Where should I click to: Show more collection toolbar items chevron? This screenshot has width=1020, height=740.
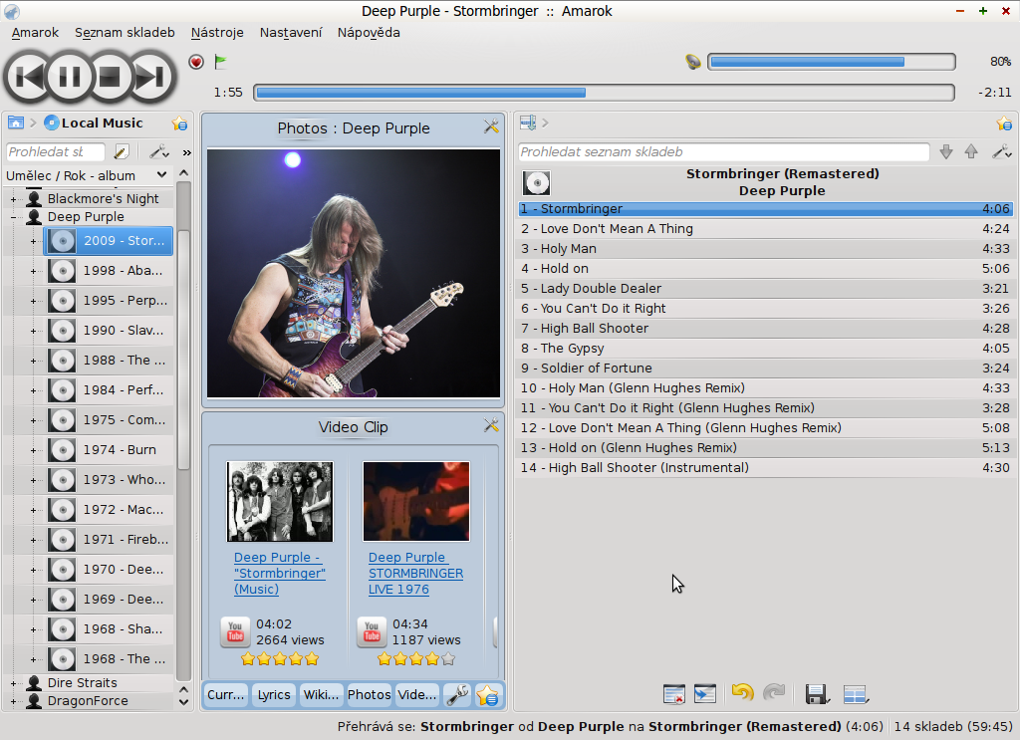pos(186,152)
